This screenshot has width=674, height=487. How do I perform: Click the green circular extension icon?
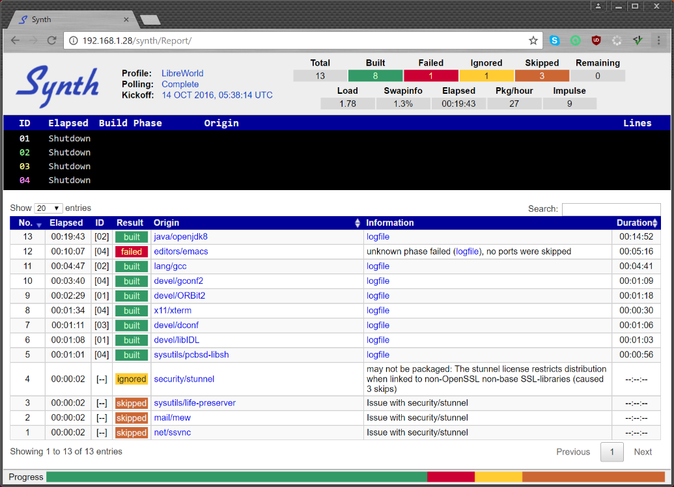pyautogui.click(x=575, y=40)
